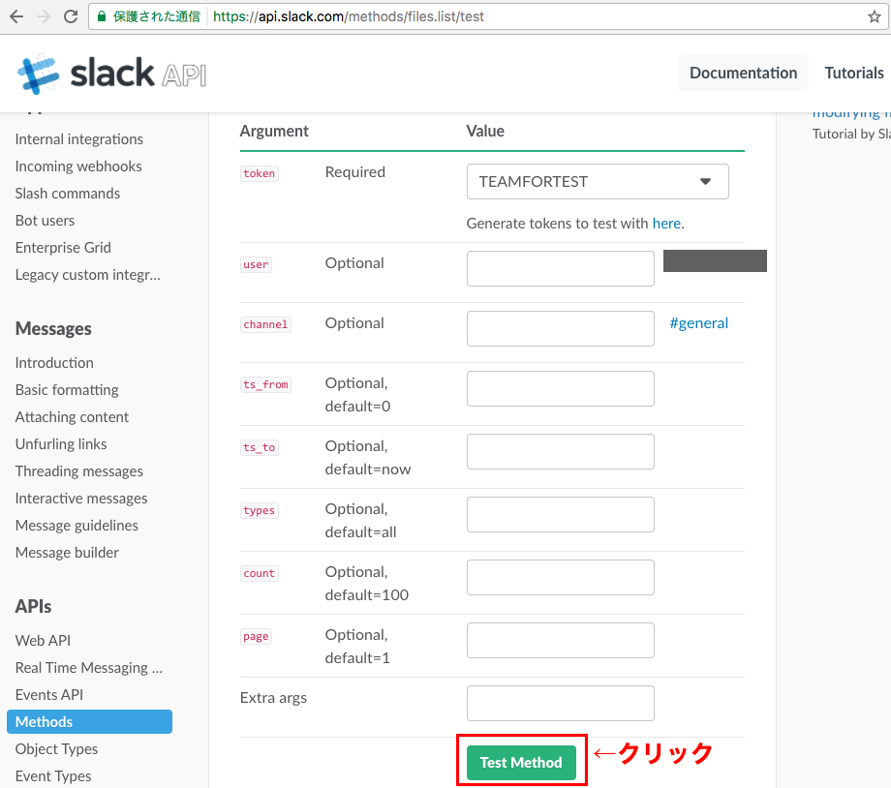Open Slash commands sidebar link
Screen dimensions: 891x788
coord(68,194)
